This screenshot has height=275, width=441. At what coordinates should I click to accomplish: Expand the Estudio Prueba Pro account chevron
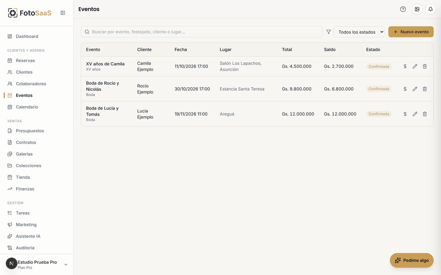click(x=66, y=264)
